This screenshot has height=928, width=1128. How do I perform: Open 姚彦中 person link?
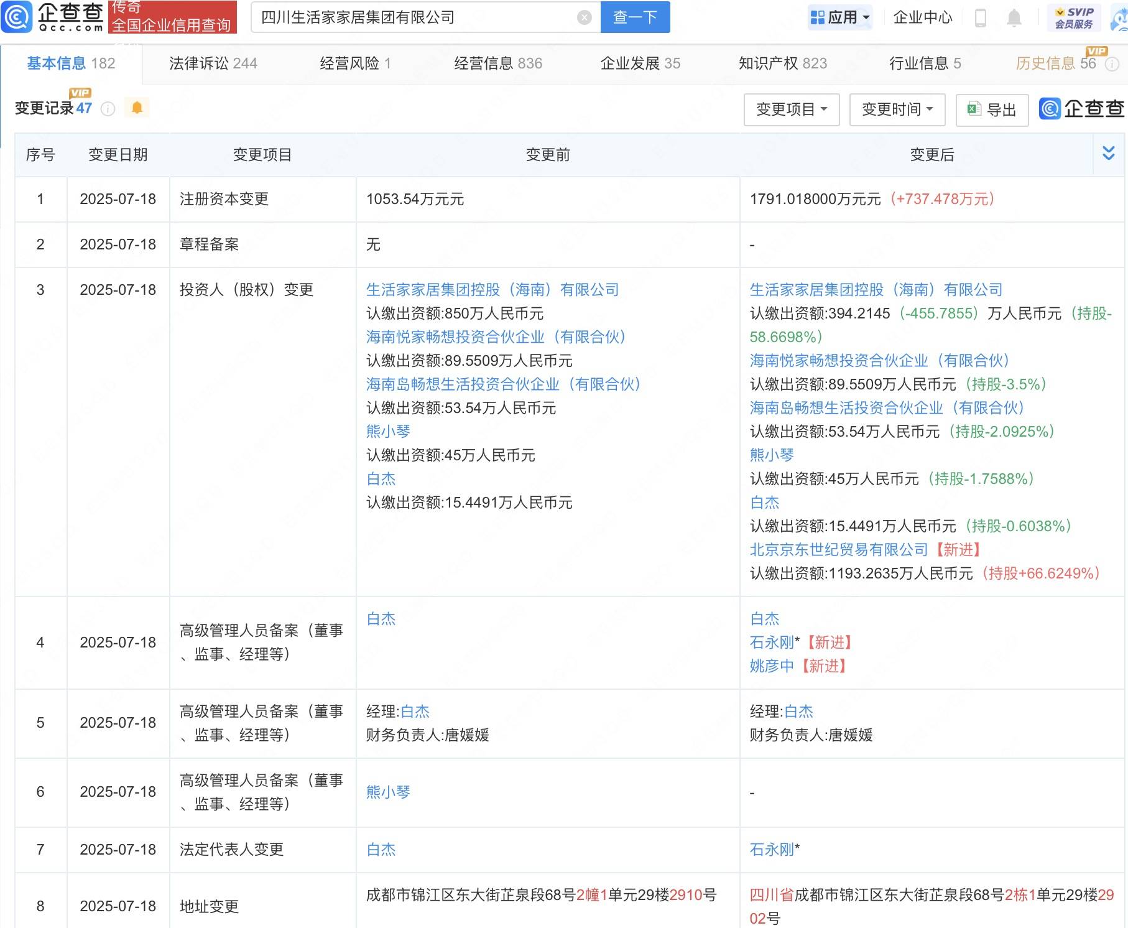(x=772, y=666)
